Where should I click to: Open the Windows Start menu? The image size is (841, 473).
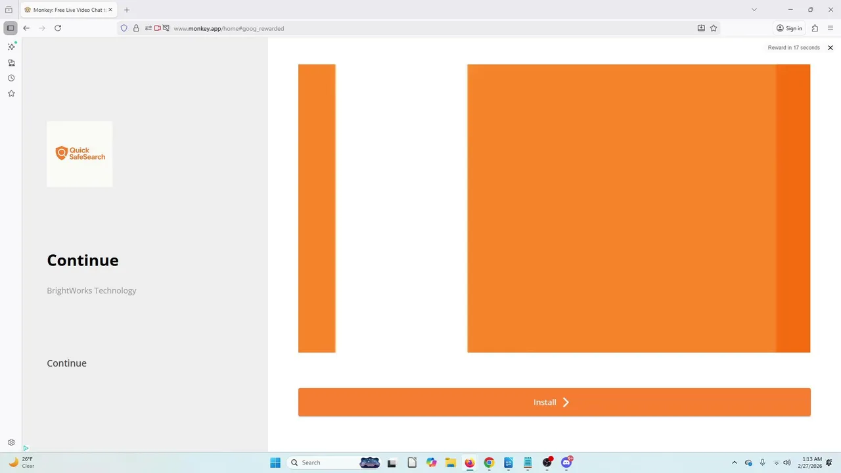pos(275,462)
